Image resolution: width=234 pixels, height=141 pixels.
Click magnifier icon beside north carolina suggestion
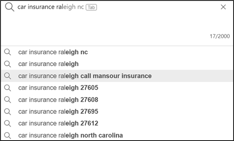pos(7,135)
